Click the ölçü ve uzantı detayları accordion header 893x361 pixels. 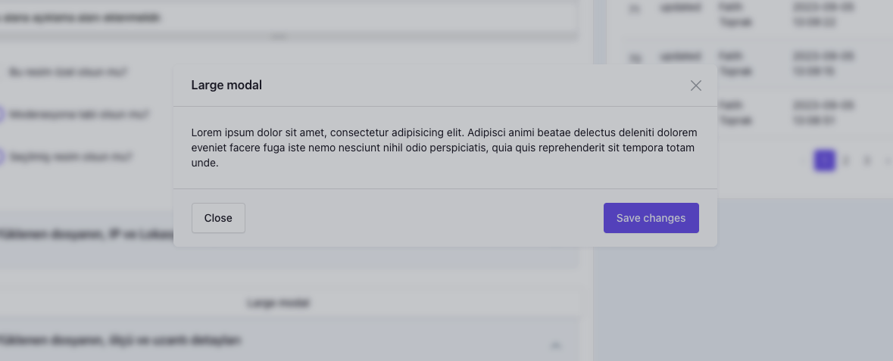[x=289, y=341]
